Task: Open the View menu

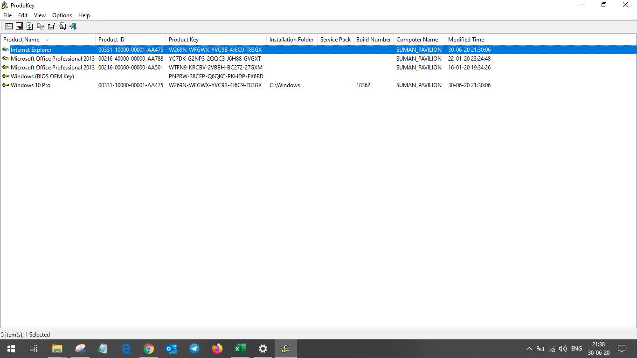Action: click(x=40, y=15)
